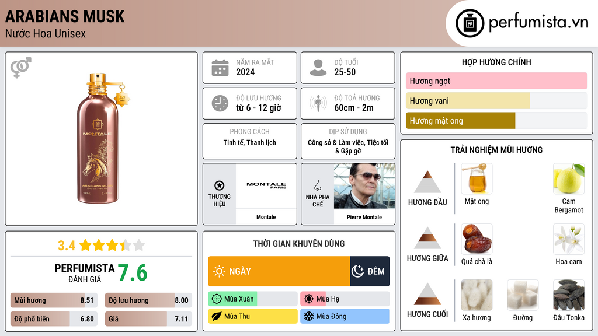The height and width of the screenshot is (336, 598).
Task: Select the Mùa Đông season bar
Action: point(345,316)
